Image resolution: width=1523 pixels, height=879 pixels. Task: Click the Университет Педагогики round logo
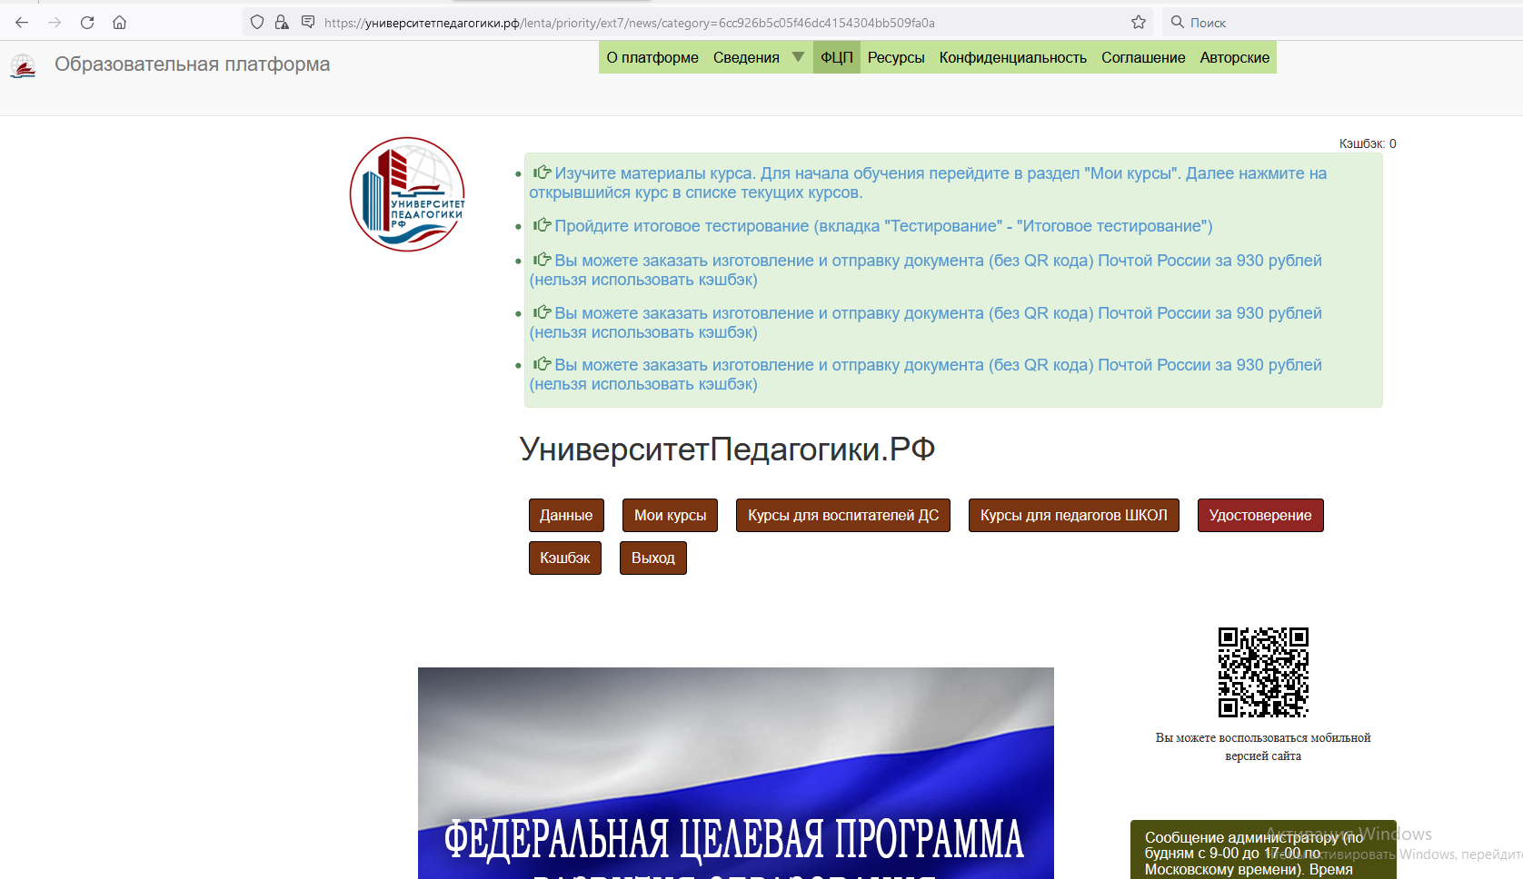[408, 194]
